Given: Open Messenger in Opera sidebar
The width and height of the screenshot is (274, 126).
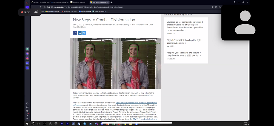Looking at the screenshot, I should (x=27, y=54).
